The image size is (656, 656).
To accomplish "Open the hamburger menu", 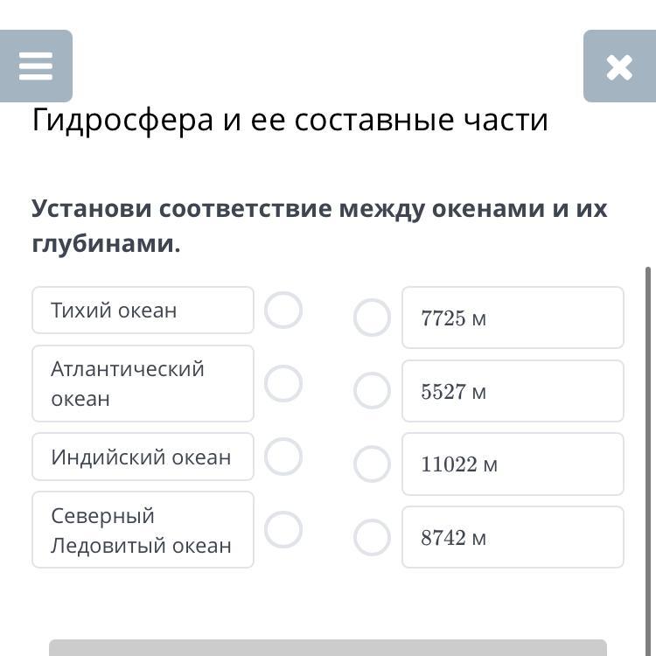I will pyautogui.click(x=36, y=66).
